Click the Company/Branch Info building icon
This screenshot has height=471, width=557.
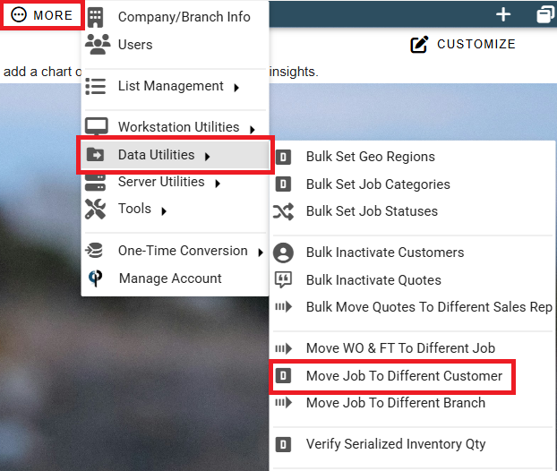(x=95, y=17)
